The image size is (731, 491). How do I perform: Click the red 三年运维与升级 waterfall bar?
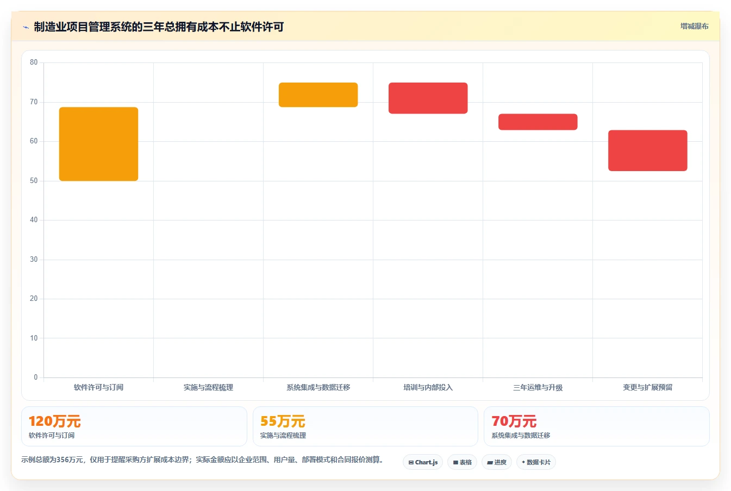(538, 122)
